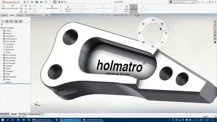Open the Motion Study 1 tab
This screenshot has height=122, width=217.
(x=35, y=114)
